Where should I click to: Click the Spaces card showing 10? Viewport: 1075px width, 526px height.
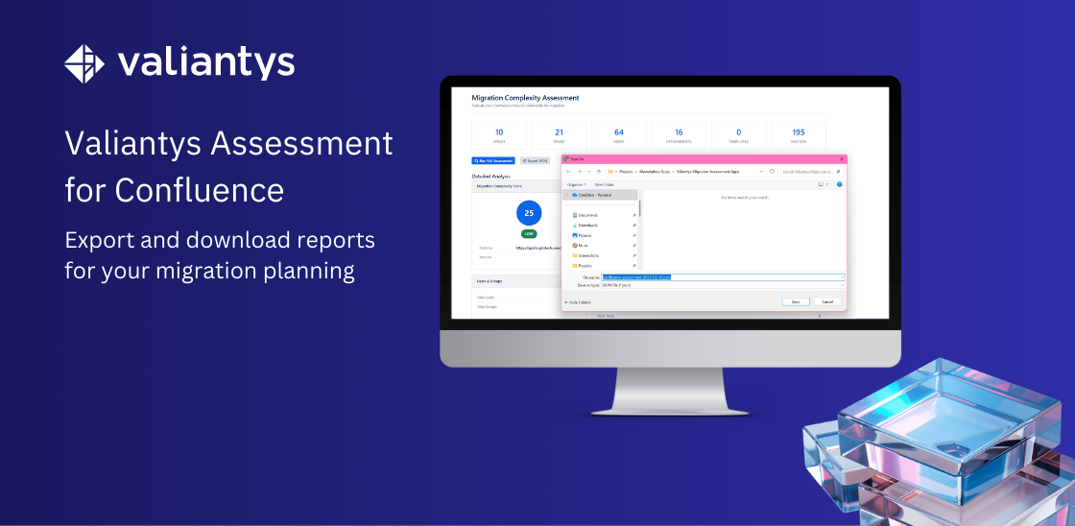499,135
